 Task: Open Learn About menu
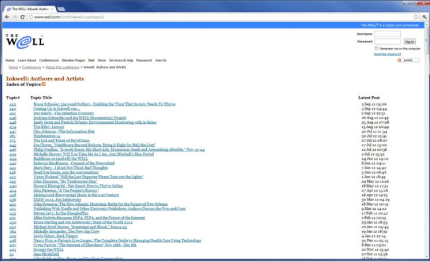pyautogui.click(x=27, y=60)
